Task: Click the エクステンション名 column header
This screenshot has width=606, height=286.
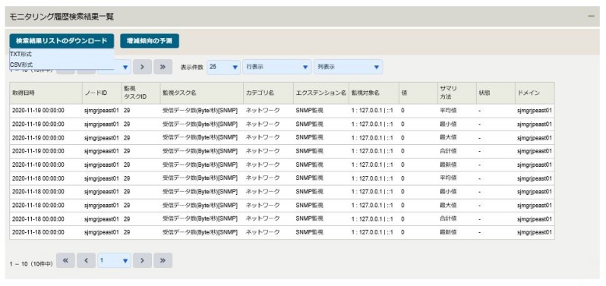Action: [321, 93]
